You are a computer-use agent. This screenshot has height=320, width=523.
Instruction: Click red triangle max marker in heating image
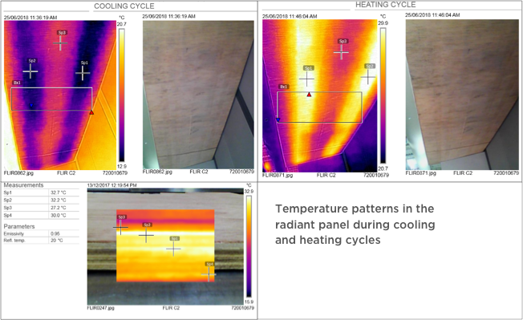(309, 95)
